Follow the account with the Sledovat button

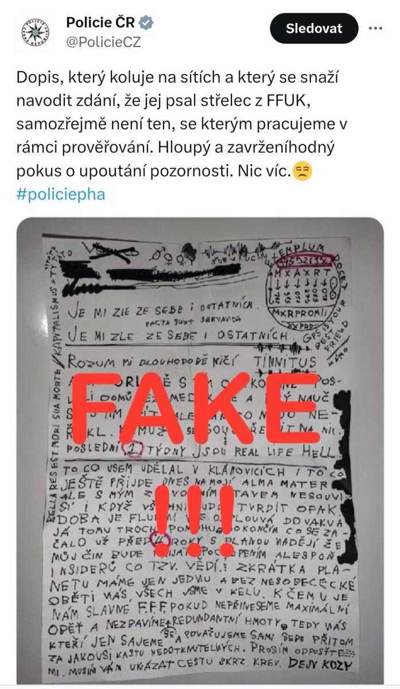point(314,28)
